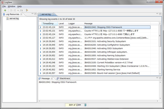The height and width of the screenshot is (109, 164).
Task: Select row 'Stopping OSGi Framework'
Action: coord(95,27)
